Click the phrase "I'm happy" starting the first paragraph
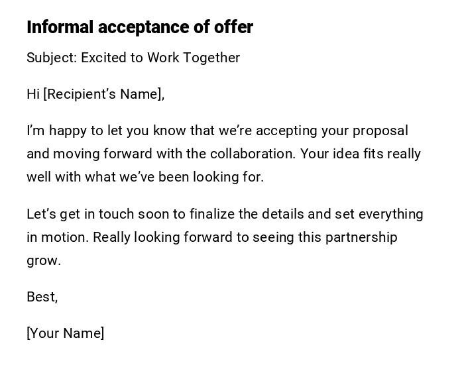 pyautogui.click(x=52, y=131)
